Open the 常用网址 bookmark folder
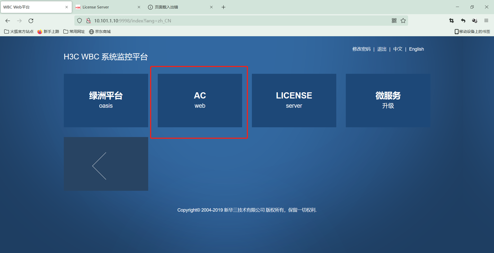The height and width of the screenshot is (253, 494). click(74, 32)
